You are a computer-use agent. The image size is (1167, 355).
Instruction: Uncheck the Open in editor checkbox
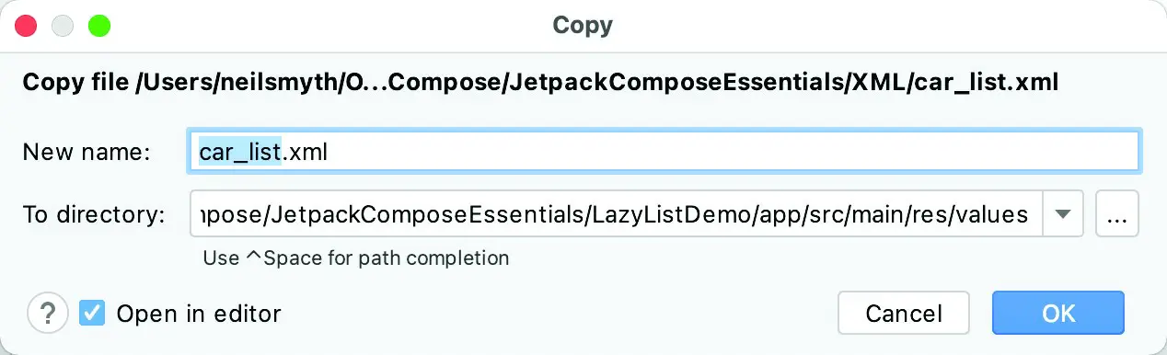(x=92, y=314)
